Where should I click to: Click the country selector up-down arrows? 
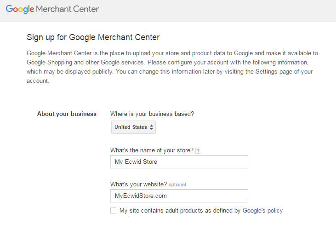click(152, 127)
